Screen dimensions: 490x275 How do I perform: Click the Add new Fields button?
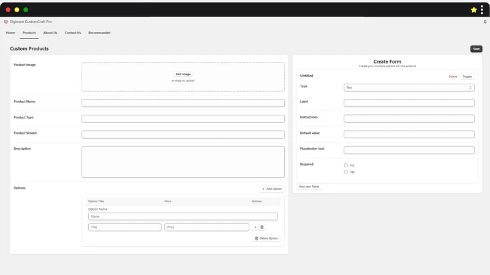pos(309,187)
